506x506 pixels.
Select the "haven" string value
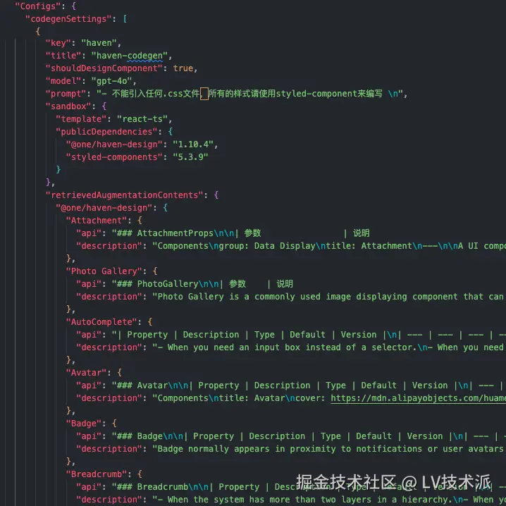click(99, 43)
